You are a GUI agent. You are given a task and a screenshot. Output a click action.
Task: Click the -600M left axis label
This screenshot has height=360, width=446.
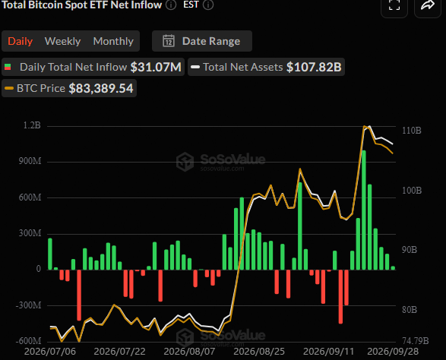pos(28,341)
